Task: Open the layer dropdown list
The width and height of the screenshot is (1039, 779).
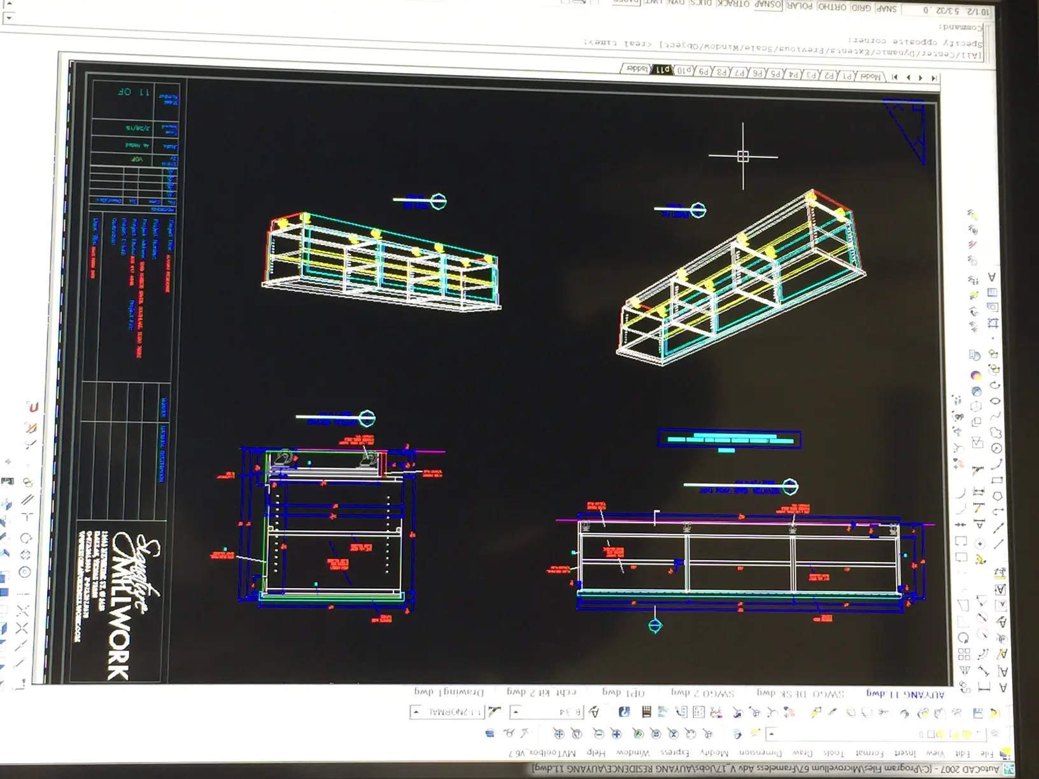Action: coord(772,734)
